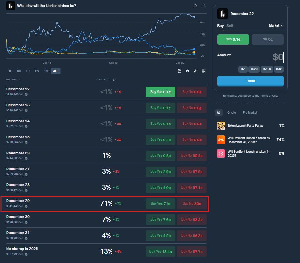Click the embed code icon below the chart

tap(187, 71)
